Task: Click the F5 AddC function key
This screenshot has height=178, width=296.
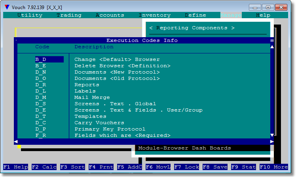Action: click(x=129, y=167)
